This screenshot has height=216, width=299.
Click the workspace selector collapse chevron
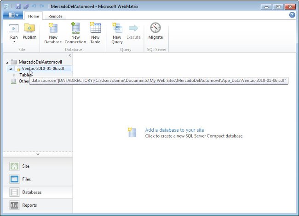[38, 154]
